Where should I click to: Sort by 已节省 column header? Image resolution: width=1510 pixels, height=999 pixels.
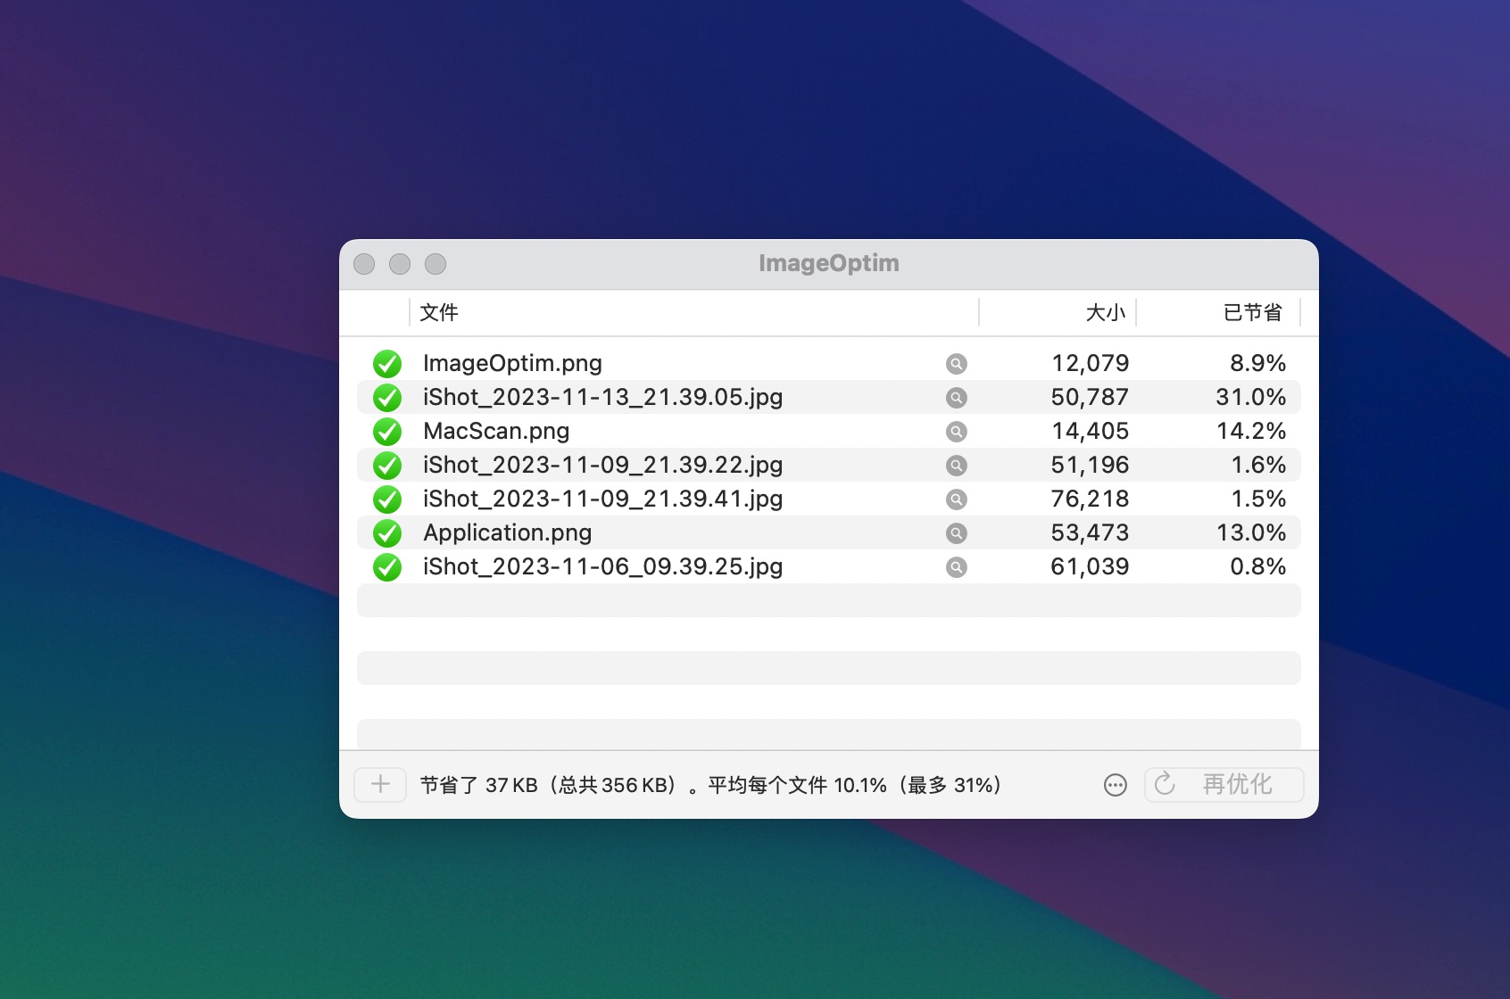click(x=1252, y=313)
